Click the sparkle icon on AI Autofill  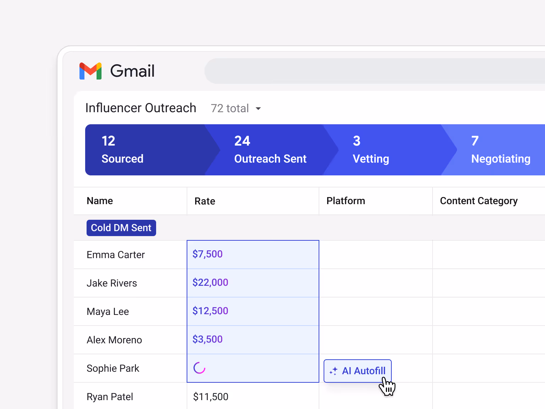(334, 371)
